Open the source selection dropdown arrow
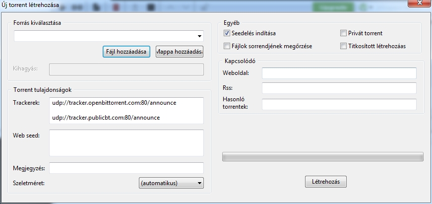This screenshot has height=204, width=432. 199,36
